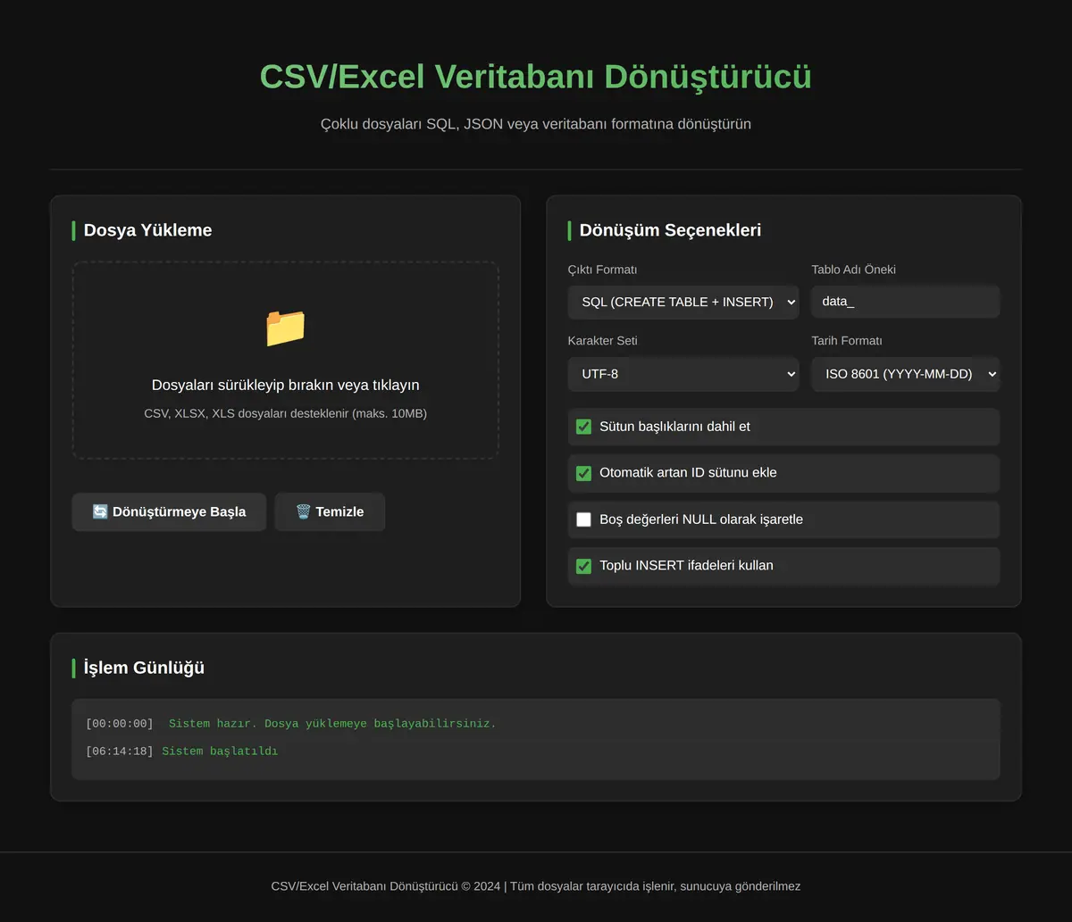This screenshot has height=922, width=1072.
Task: Click the 'Tarih Formatı' label
Action: (847, 341)
